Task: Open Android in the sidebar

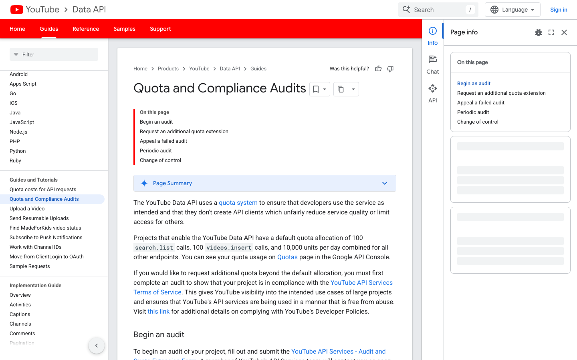Action: pyautogui.click(x=18, y=74)
